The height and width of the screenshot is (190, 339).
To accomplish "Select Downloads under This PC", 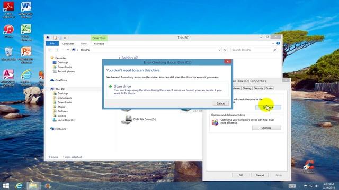I will coord(65,102).
